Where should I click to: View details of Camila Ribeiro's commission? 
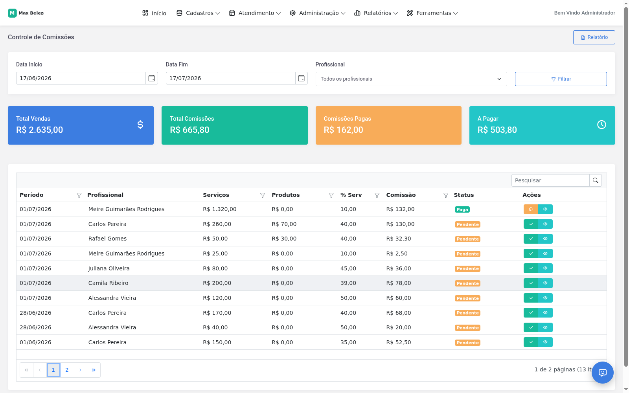tap(545, 283)
